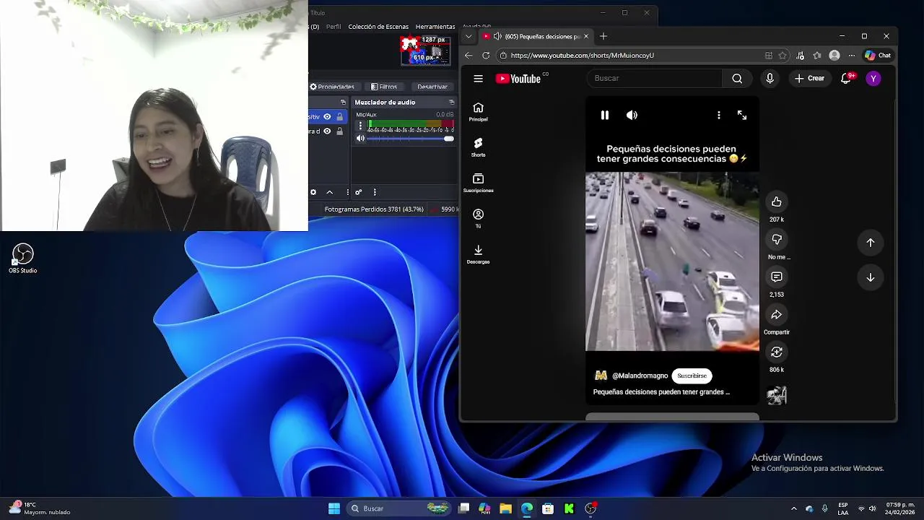
Task: Open the audio mixer bottom three-dot menu
Action: tap(375, 192)
